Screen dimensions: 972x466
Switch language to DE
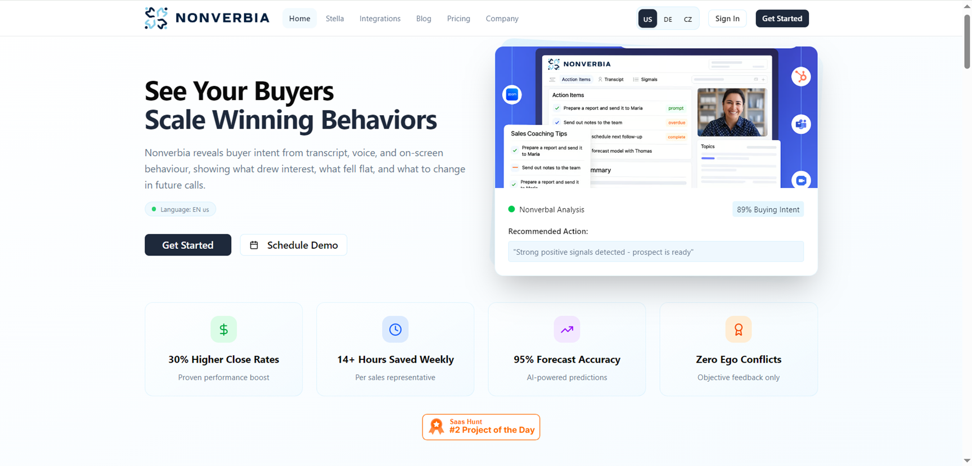(x=668, y=19)
